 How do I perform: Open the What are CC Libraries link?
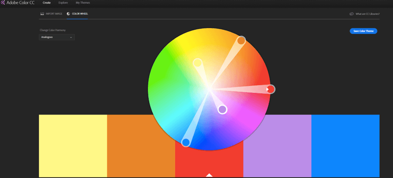click(x=368, y=14)
